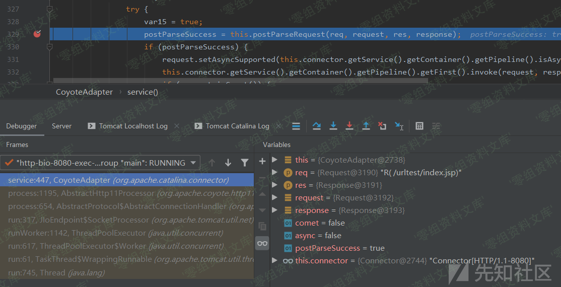Screen dimensions: 561x287
Task: Toggle code folding marker at line 327
Action: coord(49,9)
